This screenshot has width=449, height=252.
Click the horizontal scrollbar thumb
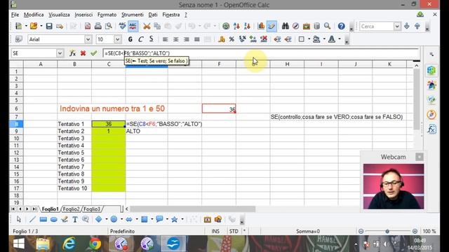click(x=193, y=209)
